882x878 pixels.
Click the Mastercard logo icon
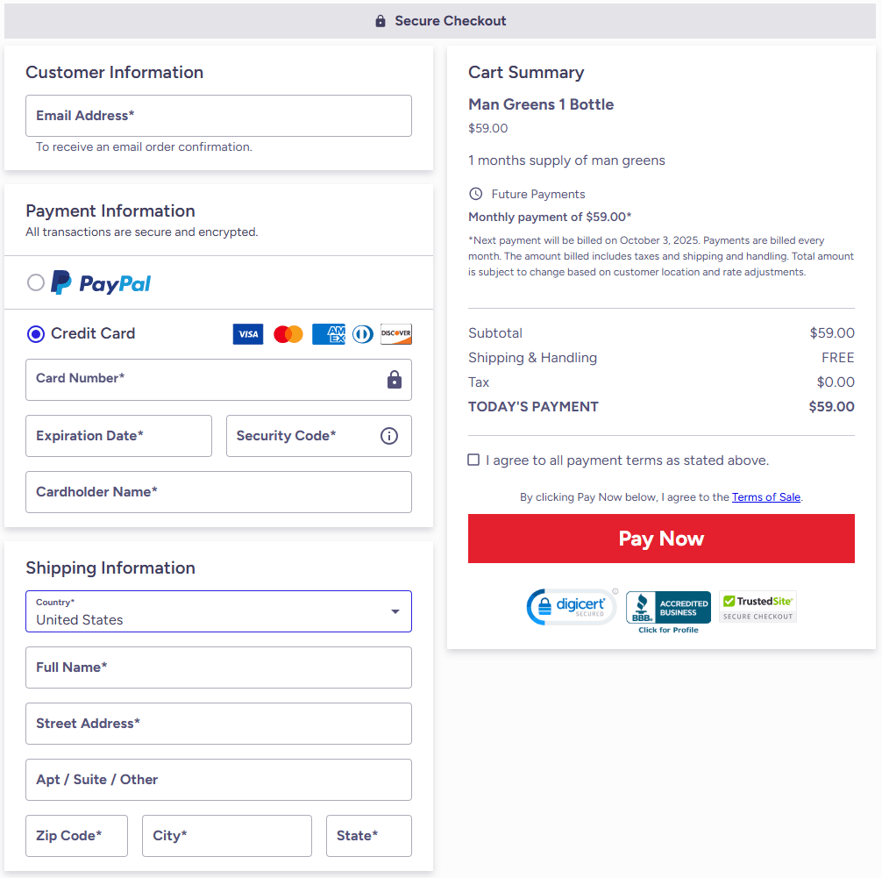tap(288, 334)
